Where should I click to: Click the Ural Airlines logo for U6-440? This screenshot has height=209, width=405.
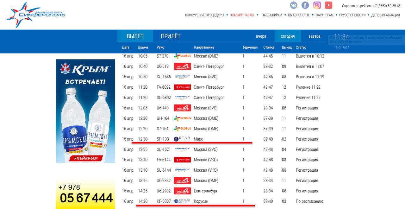point(183,108)
